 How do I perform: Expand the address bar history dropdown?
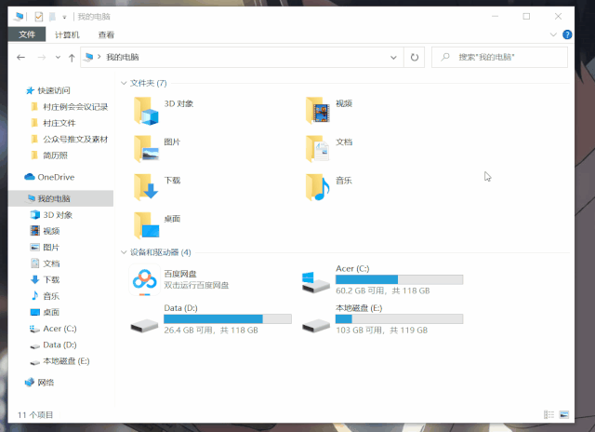tap(393, 58)
